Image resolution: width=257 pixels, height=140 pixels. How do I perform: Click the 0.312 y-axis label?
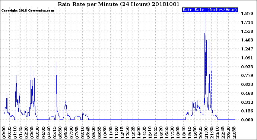tap(247, 102)
